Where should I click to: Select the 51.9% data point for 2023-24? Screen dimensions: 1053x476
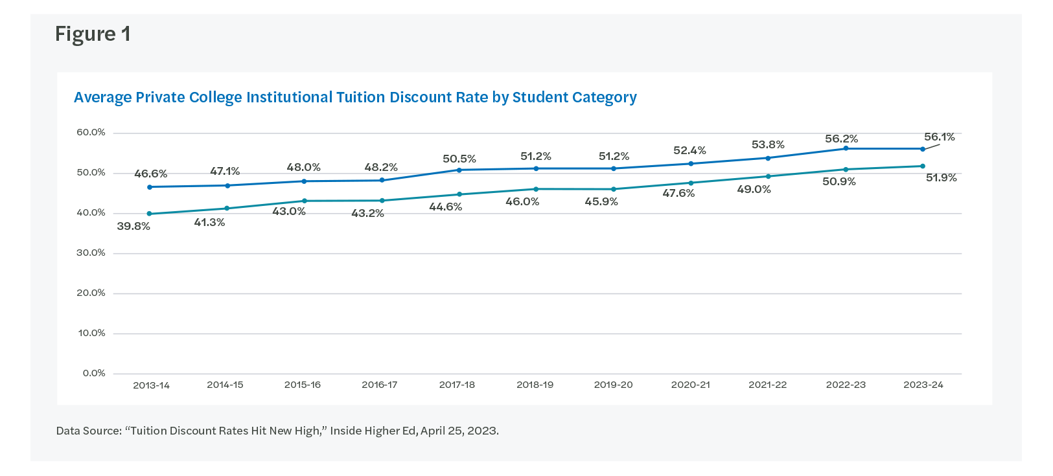coord(923,166)
